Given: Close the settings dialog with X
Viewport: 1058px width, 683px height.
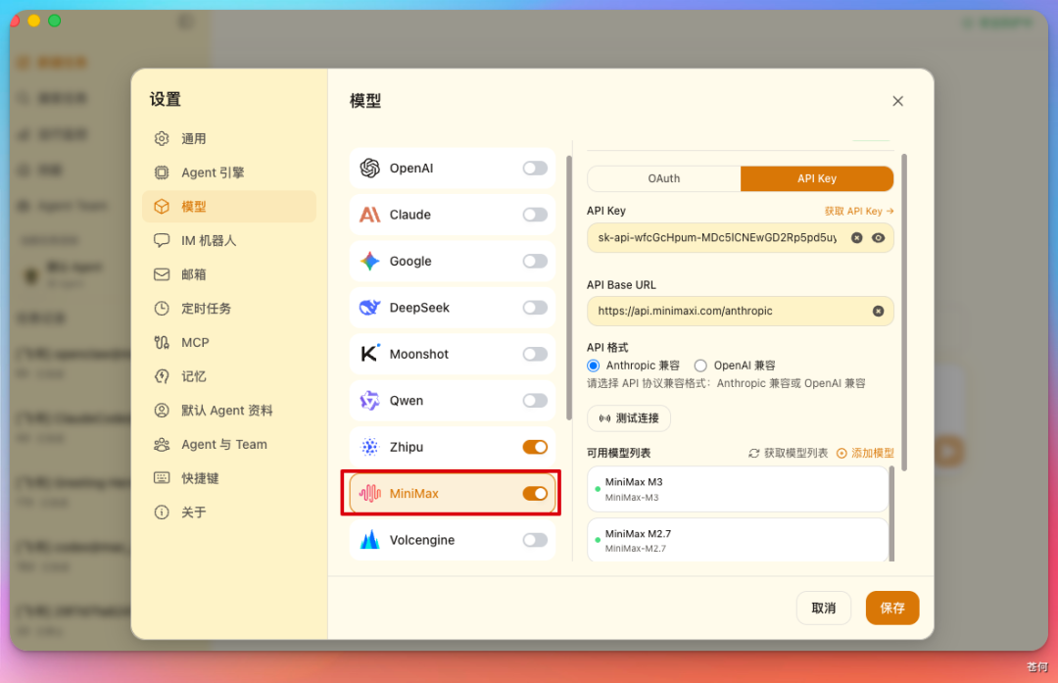Looking at the screenshot, I should pyautogui.click(x=897, y=101).
